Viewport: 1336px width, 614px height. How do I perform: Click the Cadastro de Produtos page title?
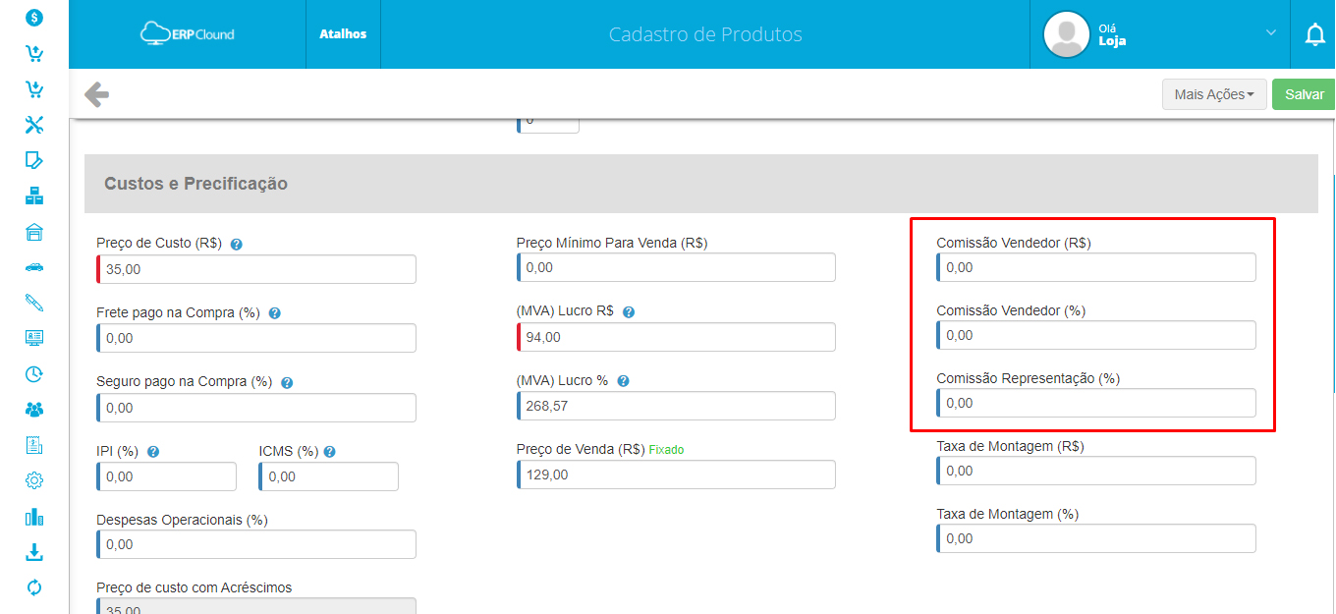(x=705, y=34)
